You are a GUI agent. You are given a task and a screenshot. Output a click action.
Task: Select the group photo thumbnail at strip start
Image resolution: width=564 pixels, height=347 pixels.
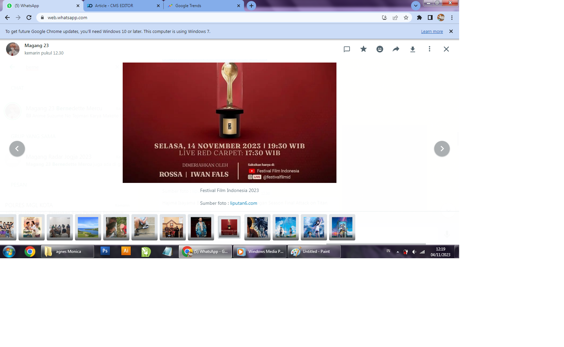(x=7, y=227)
